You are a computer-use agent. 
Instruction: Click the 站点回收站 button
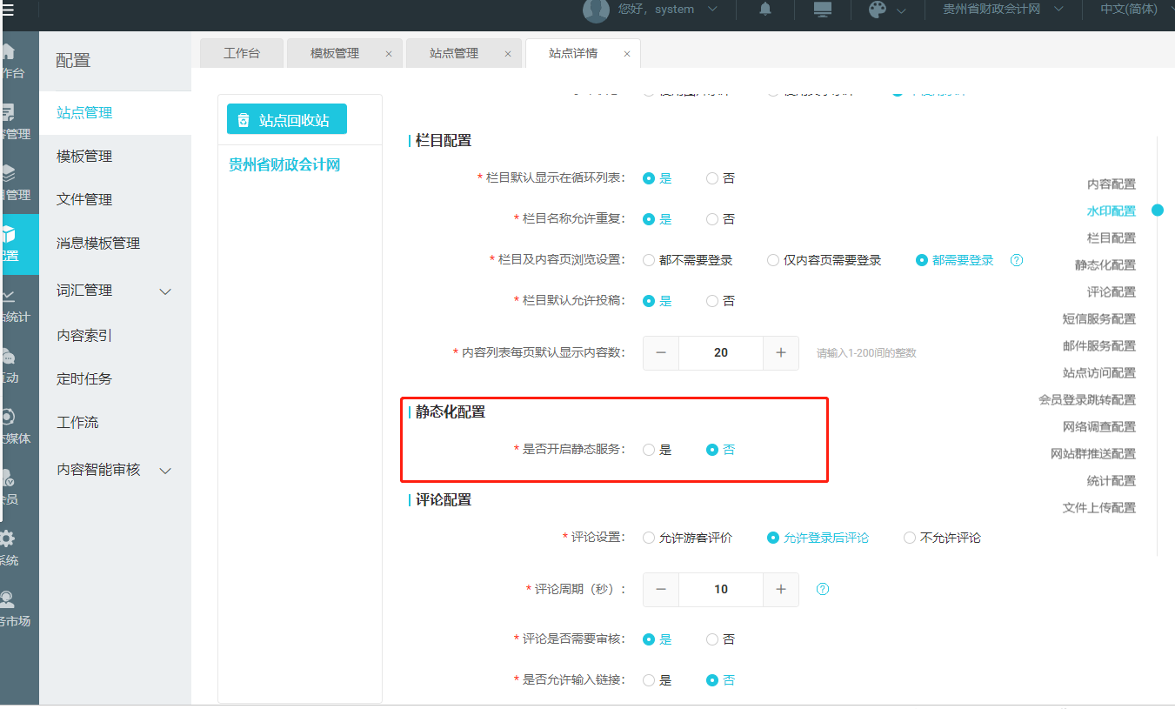tap(286, 120)
